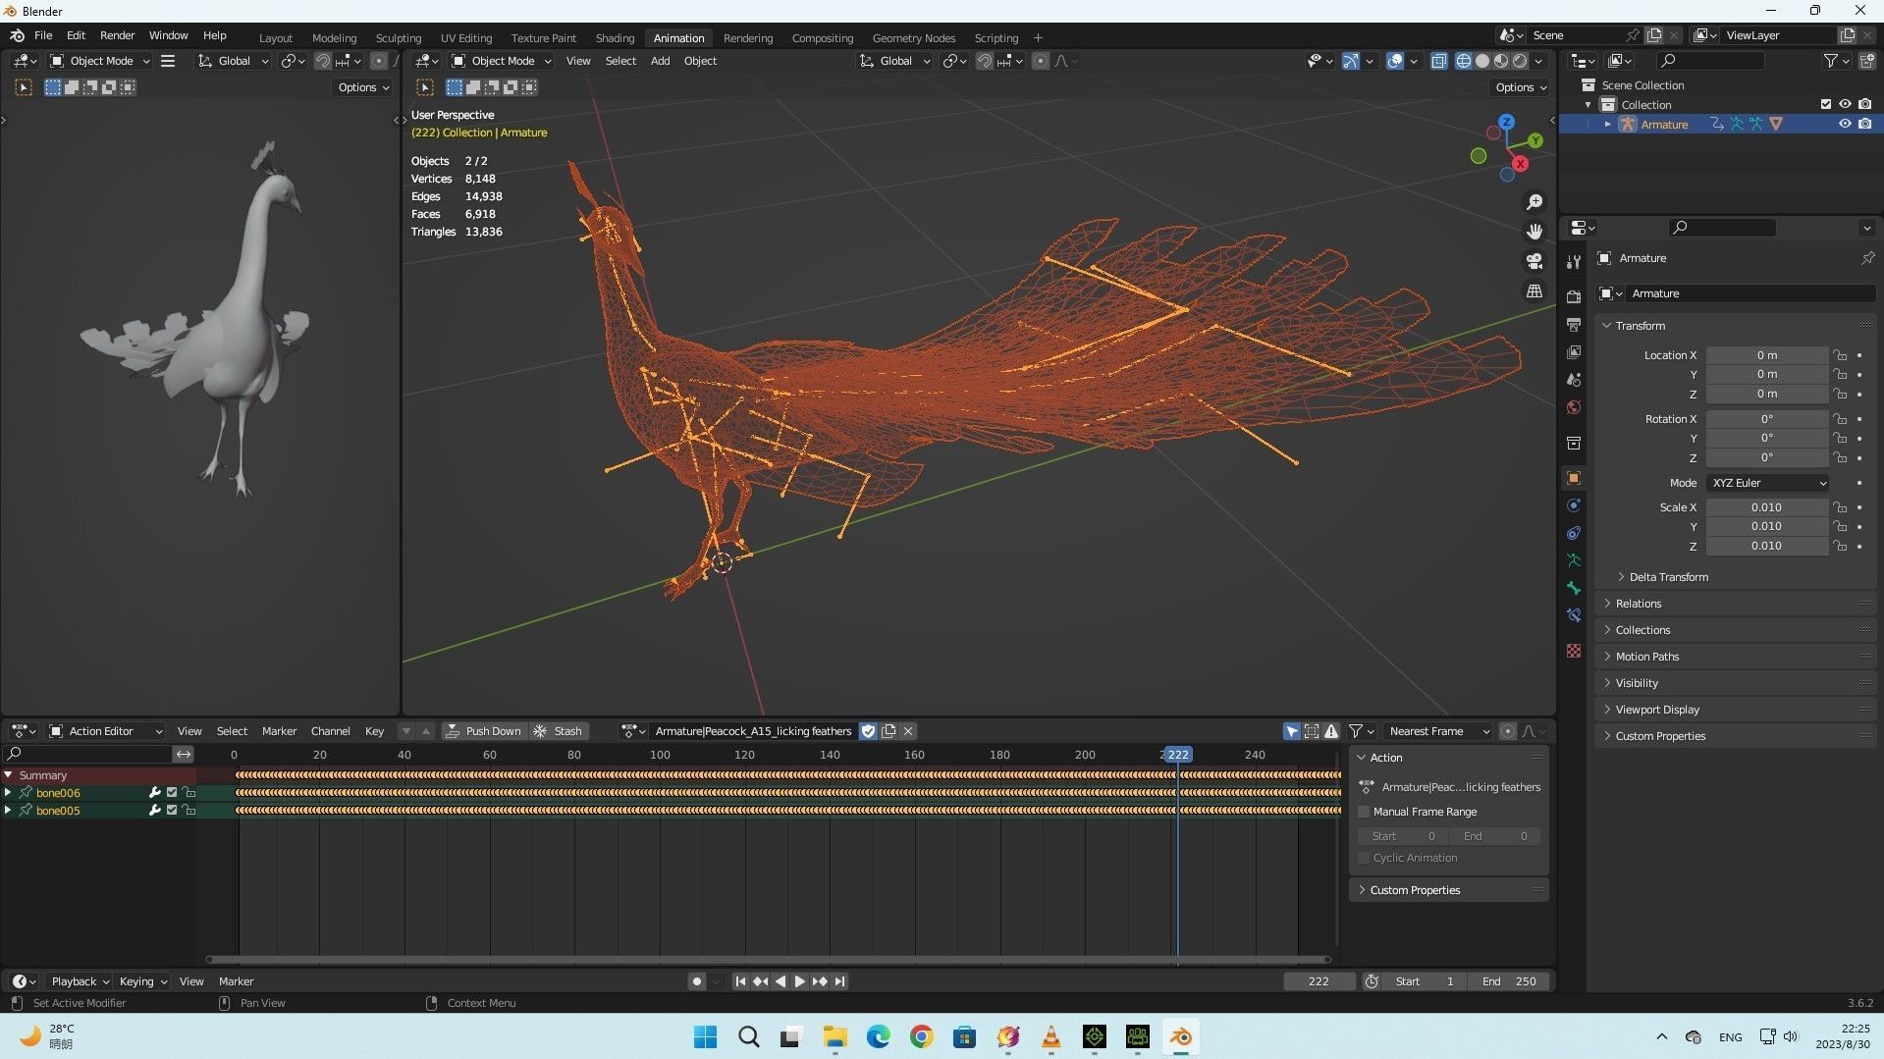The image size is (1884, 1059).
Task: Lock the bone006 channel
Action: point(188,793)
